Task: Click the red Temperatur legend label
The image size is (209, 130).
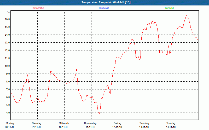Action: click(x=38, y=8)
